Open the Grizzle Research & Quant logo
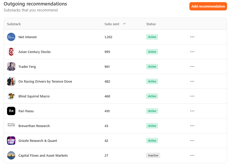The height and width of the screenshot is (165, 233). coord(11,141)
